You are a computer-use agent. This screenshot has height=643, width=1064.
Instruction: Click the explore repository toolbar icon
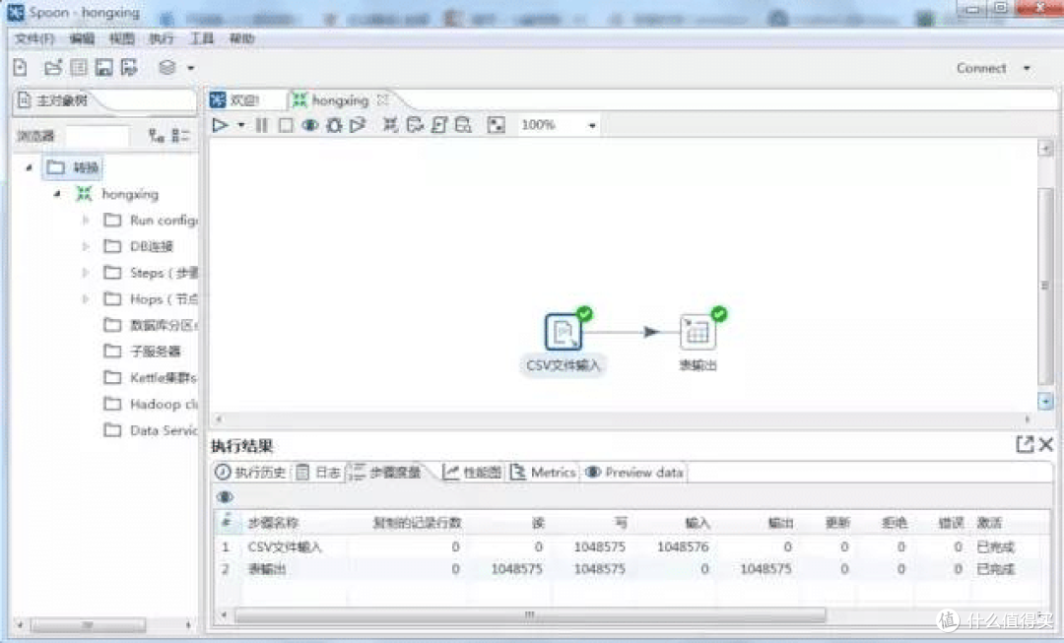click(79, 67)
